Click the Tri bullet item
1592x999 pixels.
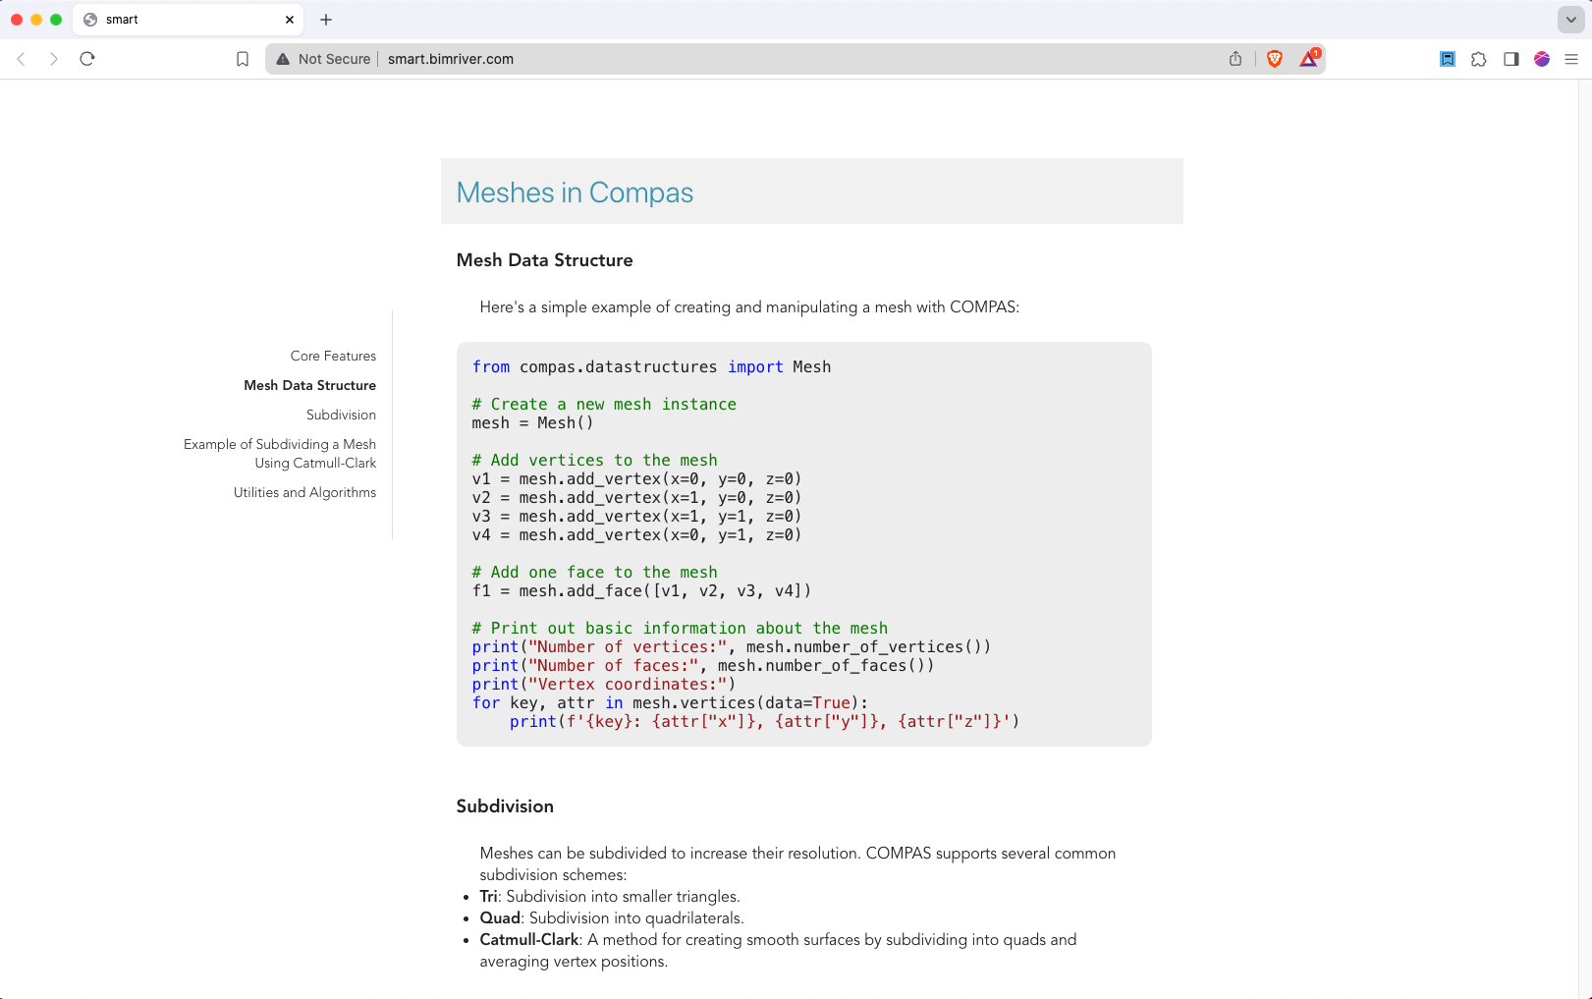[x=610, y=896]
